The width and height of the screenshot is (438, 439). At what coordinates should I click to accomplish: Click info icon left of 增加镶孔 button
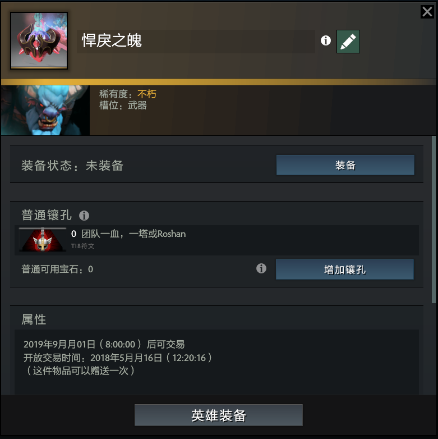[x=261, y=268]
